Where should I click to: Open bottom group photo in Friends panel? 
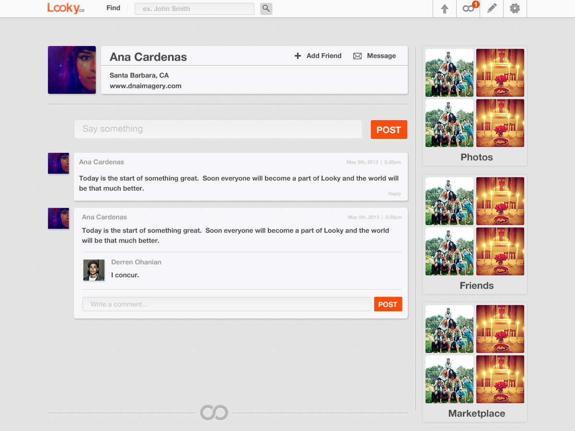coord(449,251)
